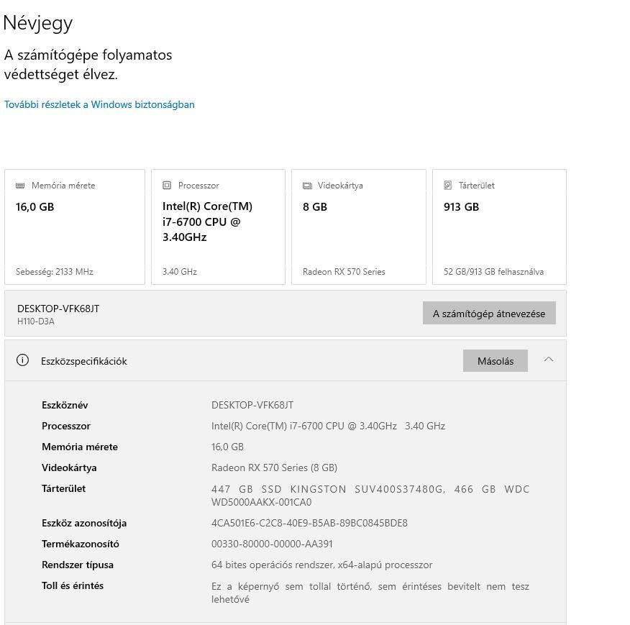630x625 pixels.
Task: Select the 16,0 GB value in memory card
Action: coord(35,207)
